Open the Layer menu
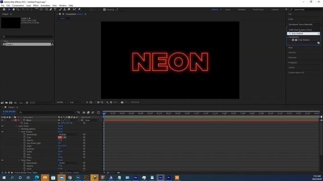The width and height of the screenshot is (323, 181). [29, 6]
